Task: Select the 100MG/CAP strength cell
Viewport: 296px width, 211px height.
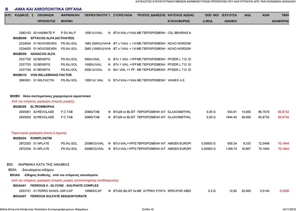Action: [93, 191]
